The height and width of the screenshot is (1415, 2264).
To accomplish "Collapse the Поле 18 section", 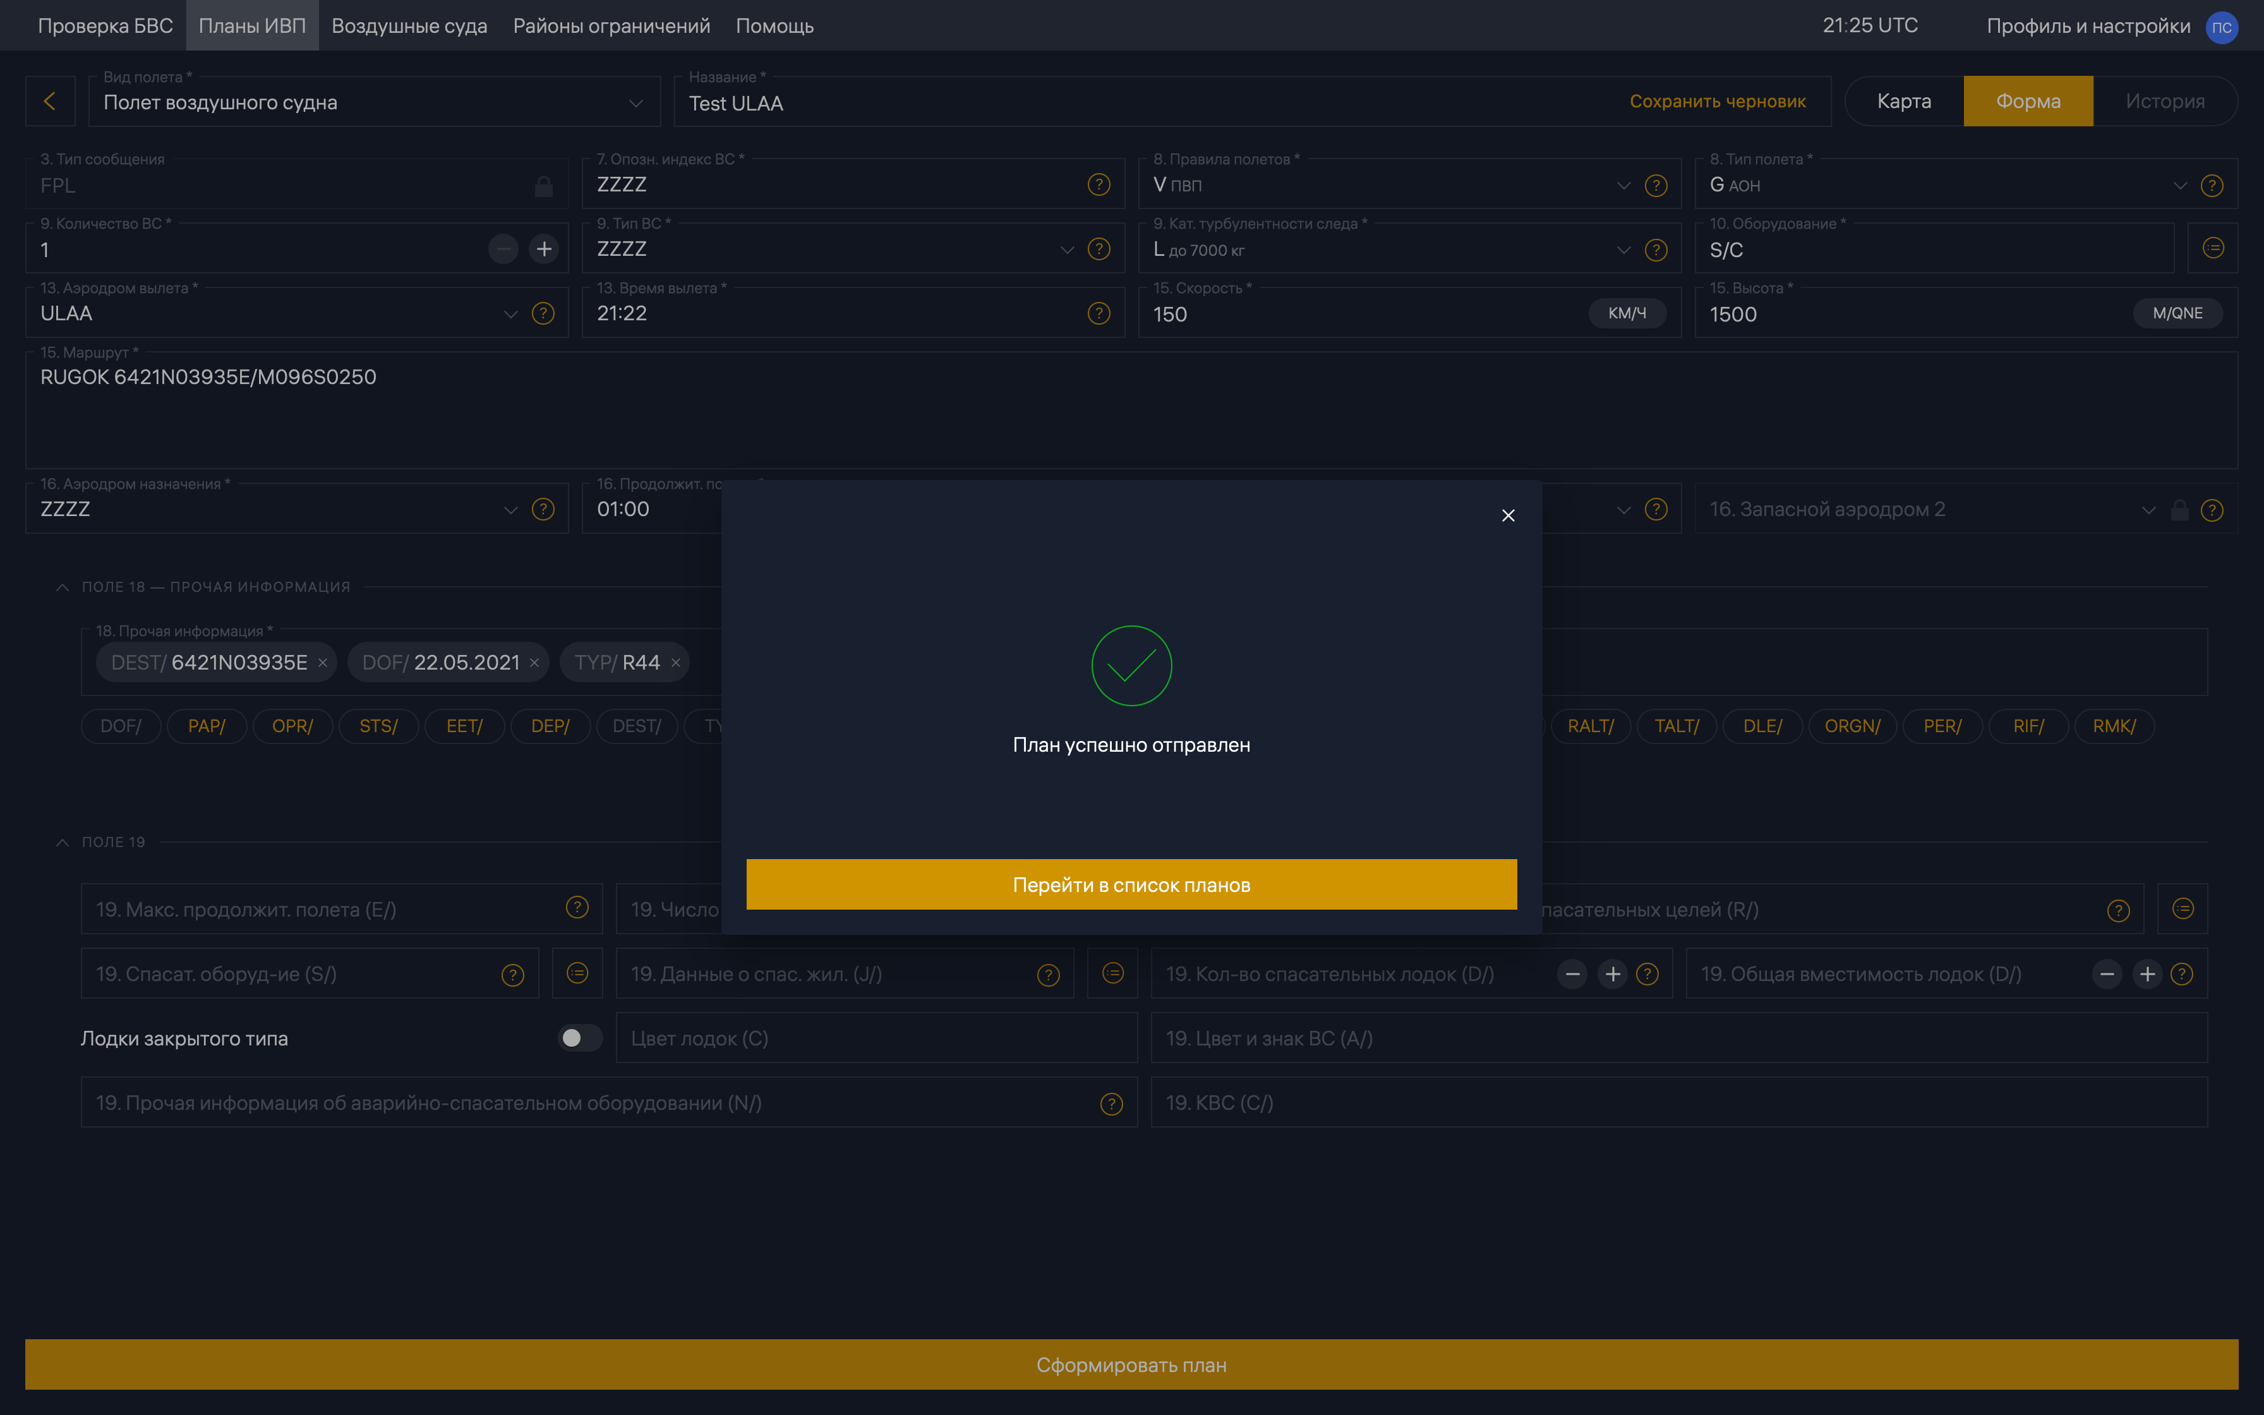I will [x=63, y=587].
